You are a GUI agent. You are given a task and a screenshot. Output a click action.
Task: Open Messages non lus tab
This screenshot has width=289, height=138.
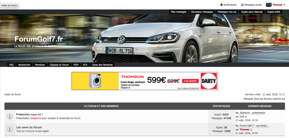click(x=227, y=12)
